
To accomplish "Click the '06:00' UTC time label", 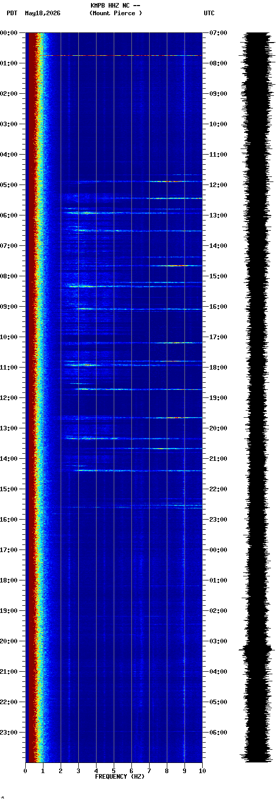I will [218, 733].
